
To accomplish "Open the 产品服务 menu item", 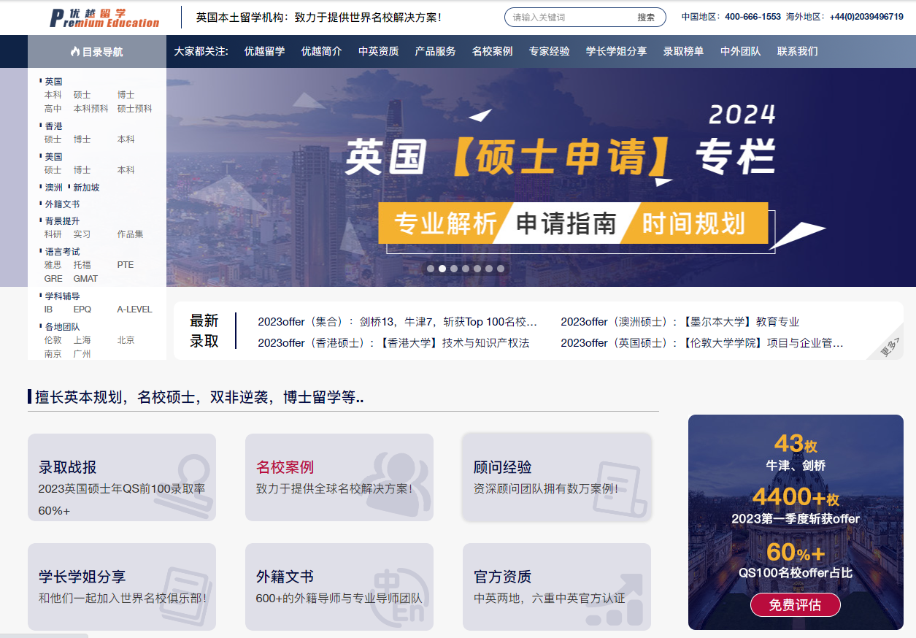I will point(435,51).
